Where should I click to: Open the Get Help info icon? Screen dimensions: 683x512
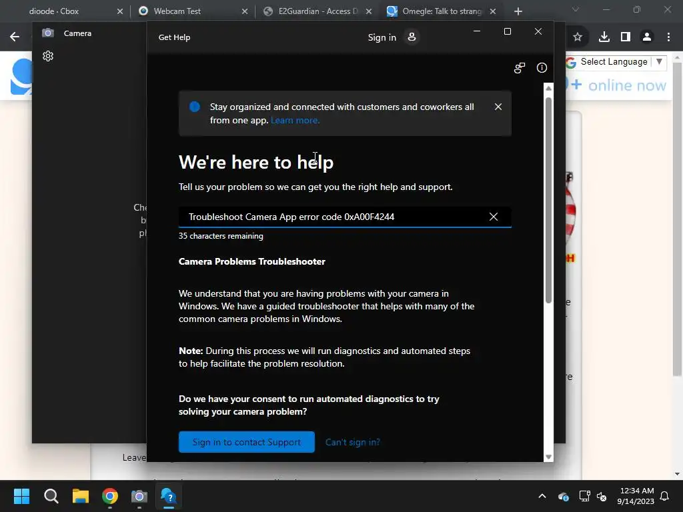coord(542,68)
